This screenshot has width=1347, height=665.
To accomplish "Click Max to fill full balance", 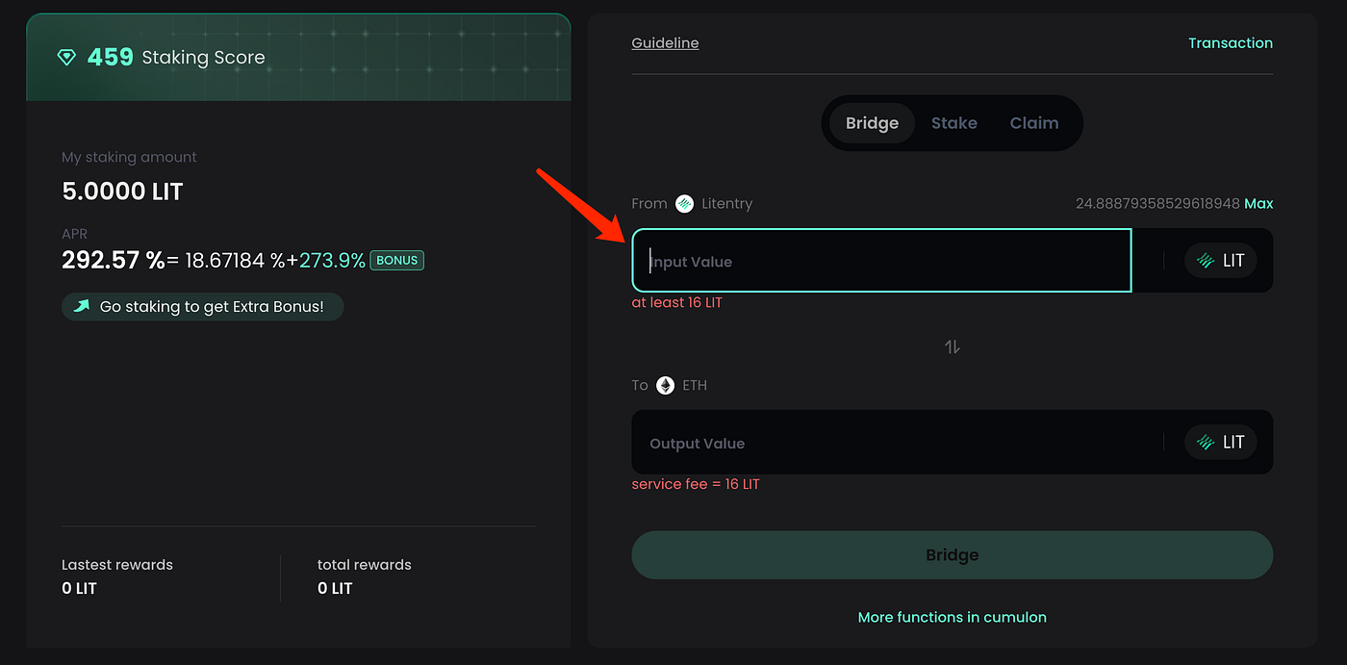I will [1258, 204].
